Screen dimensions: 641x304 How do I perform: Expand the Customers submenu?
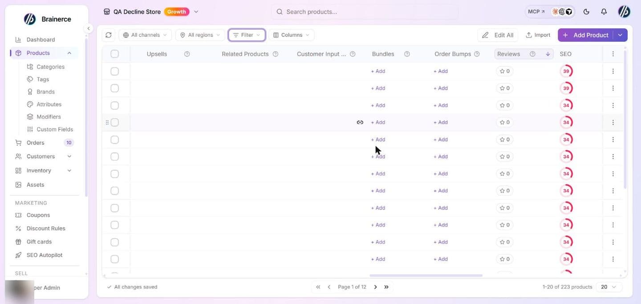click(x=69, y=156)
